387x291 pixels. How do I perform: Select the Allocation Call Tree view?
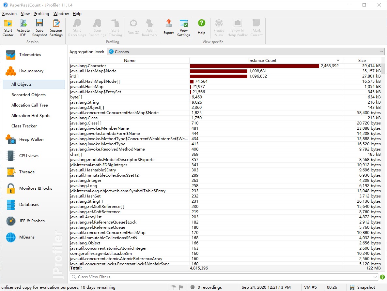(x=34, y=105)
